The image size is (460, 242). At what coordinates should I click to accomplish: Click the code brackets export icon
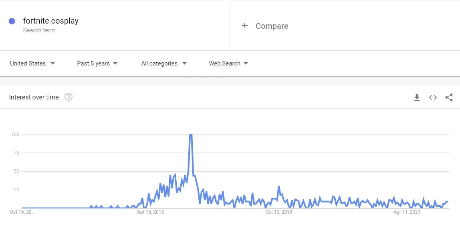tap(432, 97)
